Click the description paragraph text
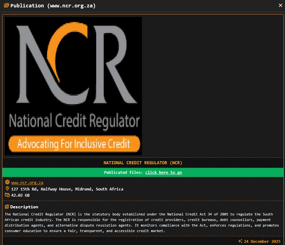 coord(142,223)
